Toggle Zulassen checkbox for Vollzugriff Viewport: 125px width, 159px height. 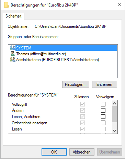click(x=82, y=104)
